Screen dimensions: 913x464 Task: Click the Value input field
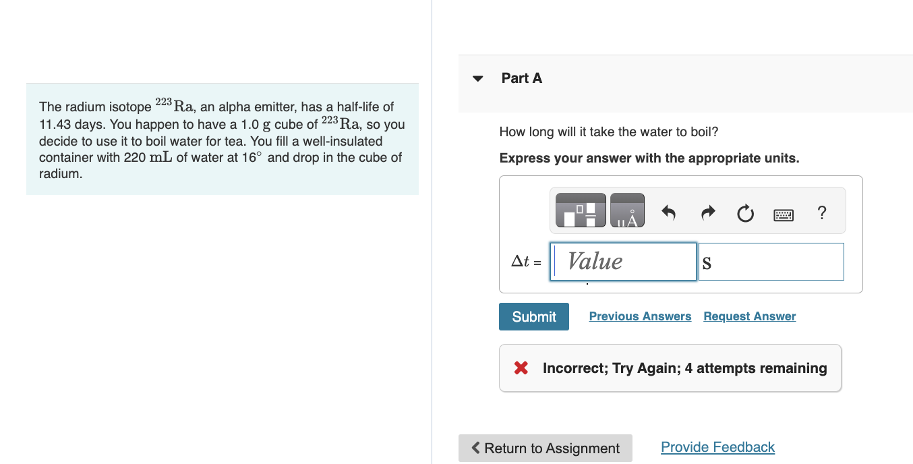(622, 261)
